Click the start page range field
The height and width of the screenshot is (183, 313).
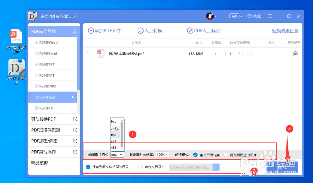point(230,54)
